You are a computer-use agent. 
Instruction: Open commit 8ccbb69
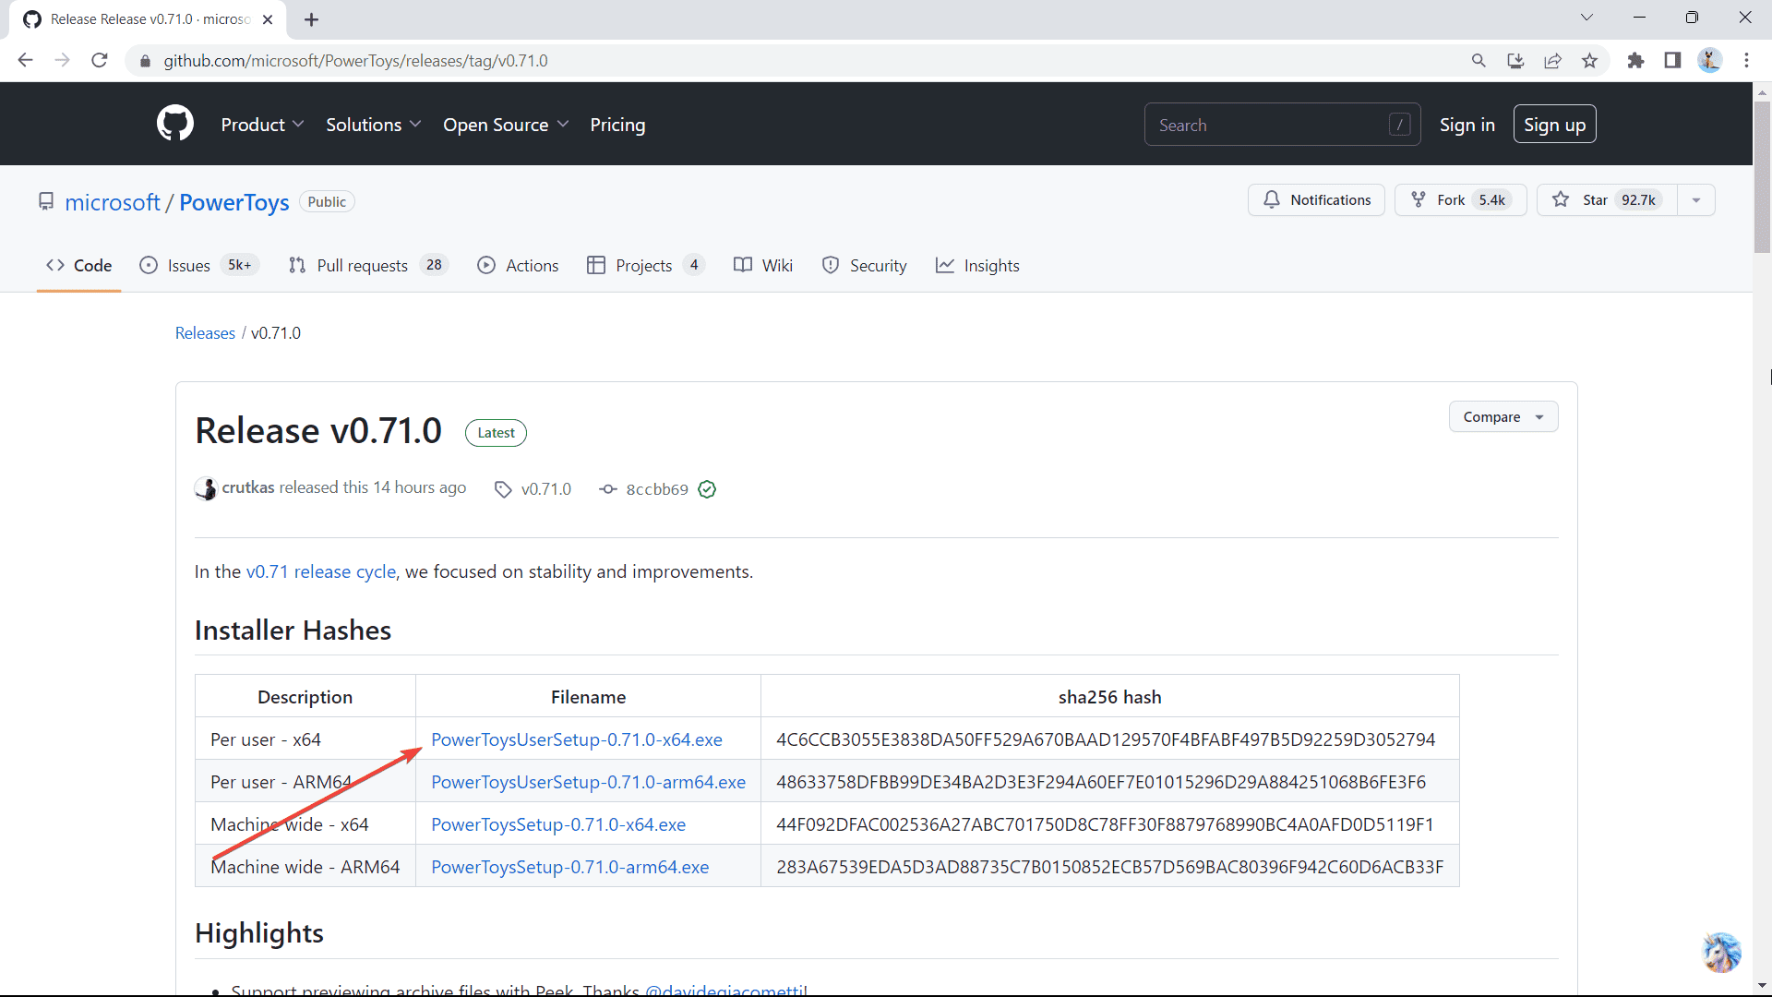click(x=657, y=489)
